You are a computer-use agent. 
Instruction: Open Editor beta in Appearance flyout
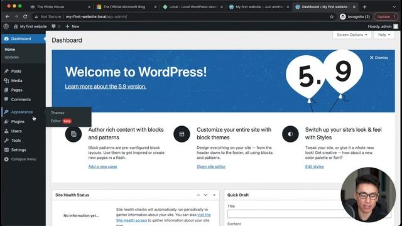(x=62, y=121)
